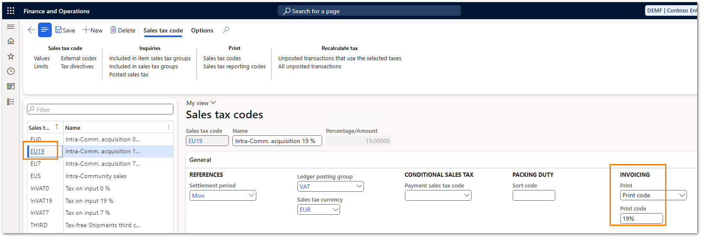Print Sales tax reporting codes
Screen dimensions: 701x237
point(235,66)
